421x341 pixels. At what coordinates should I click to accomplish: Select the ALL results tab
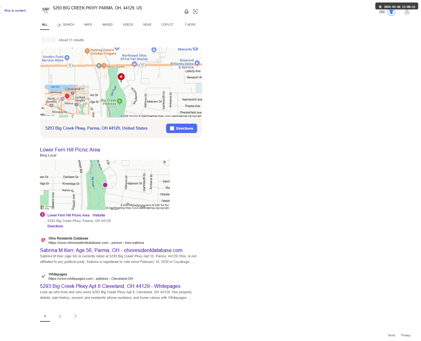coord(45,24)
